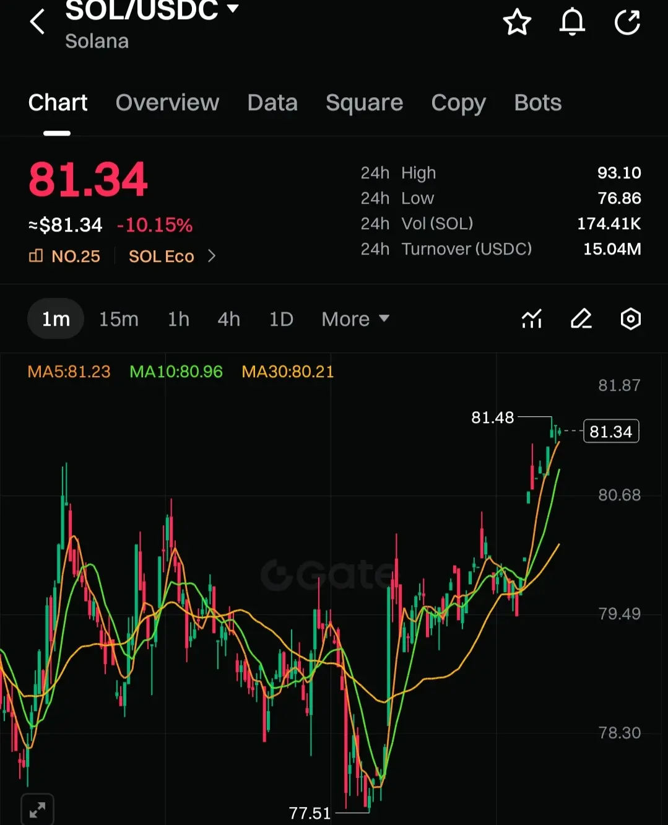Select the 15m timeframe

click(x=119, y=319)
